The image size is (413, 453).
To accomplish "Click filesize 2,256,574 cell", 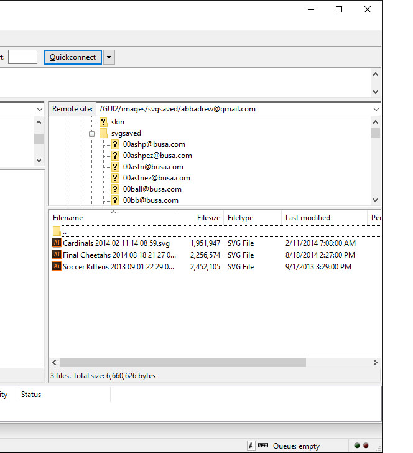I will [x=205, y=255].
